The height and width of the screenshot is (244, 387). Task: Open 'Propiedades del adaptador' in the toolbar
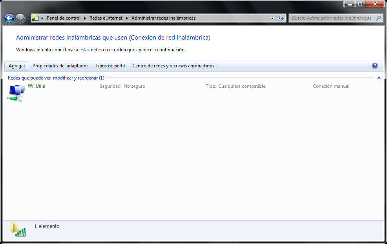(x=60, y=66)
